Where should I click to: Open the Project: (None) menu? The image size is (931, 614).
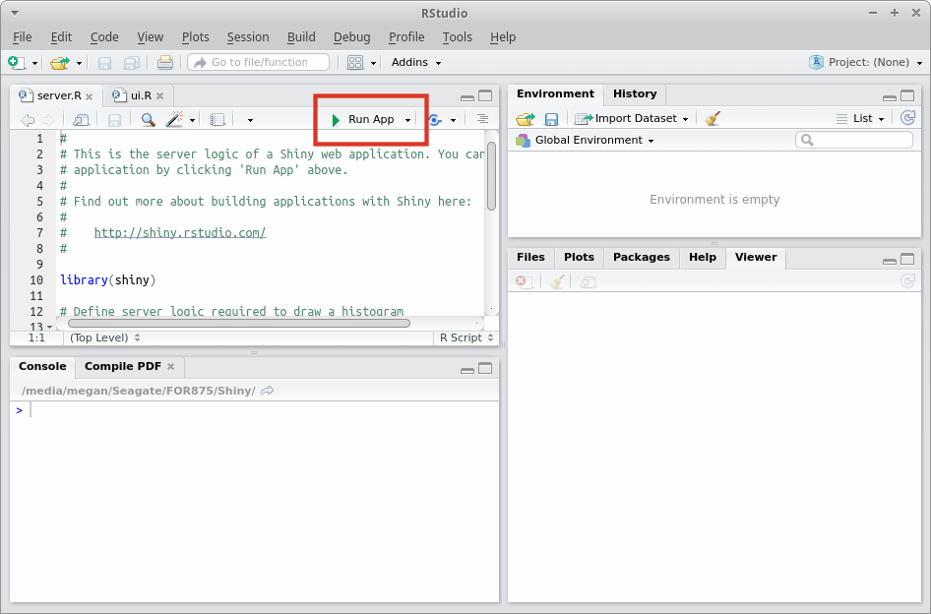coord(866,62)
